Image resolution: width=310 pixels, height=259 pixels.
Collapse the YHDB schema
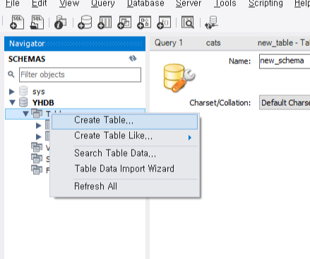[12, 102]
